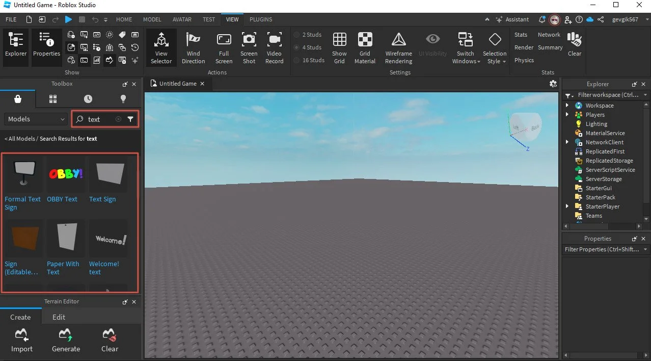The image size is (651, 361).
Task: Open the Assistant
Action: coord(512,19)
